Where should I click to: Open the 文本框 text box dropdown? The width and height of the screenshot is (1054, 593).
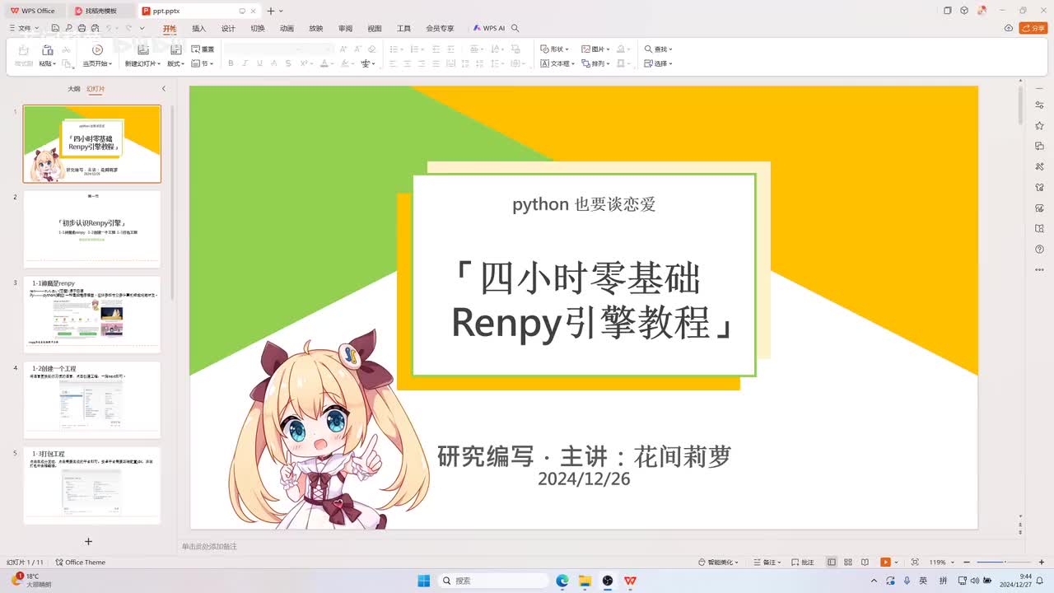557,63
